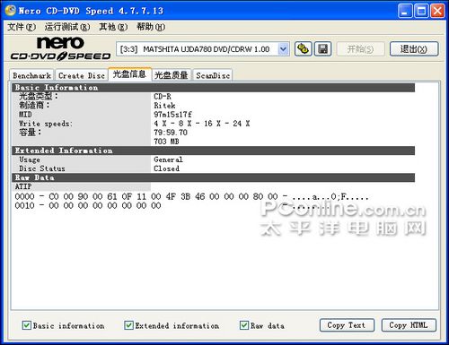Click the write speeds value 4 X - 8 X
Viewport: 449px width, 345px height.
coord(202,124)
